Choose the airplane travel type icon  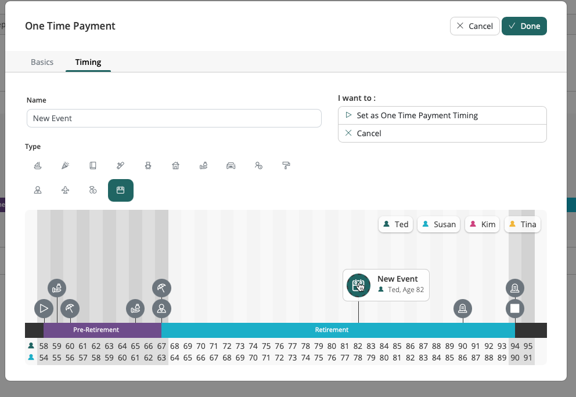(x=66, y=190)
